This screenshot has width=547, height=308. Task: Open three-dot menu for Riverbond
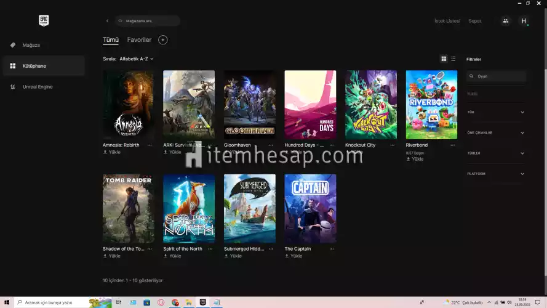(453, 145)
